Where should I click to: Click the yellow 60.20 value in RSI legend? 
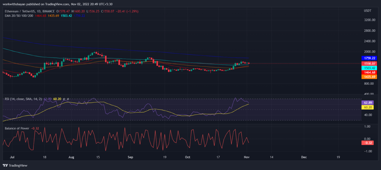point(57,99)
